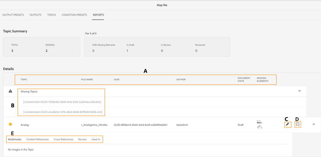Click the warning triangle beside Missing Topics
The image size is (321, 157).
pyautogui.click(x=10, y=91)
